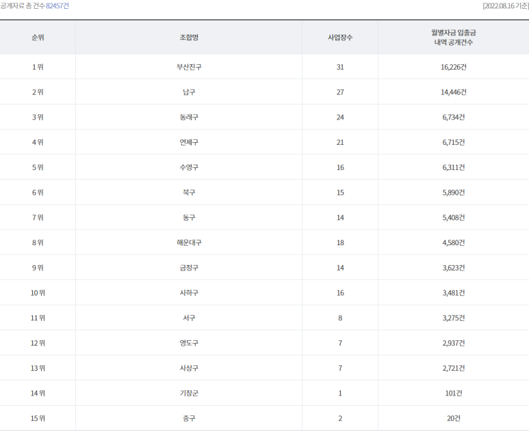Click the 6,734건 value

point(454,117)
